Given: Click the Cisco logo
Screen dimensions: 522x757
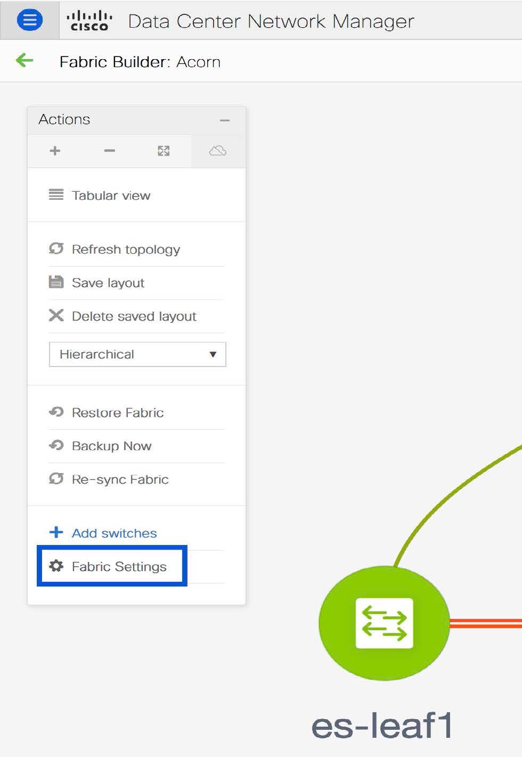Looking at the screenshot, I should tap(89, 21).
